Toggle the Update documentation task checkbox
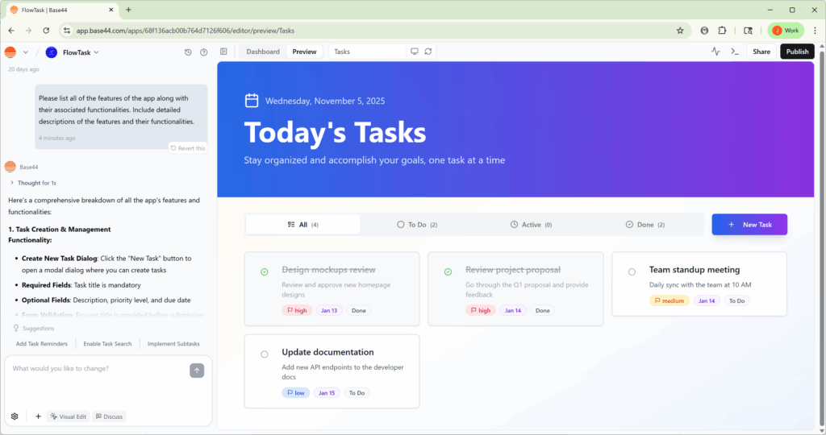Screen dimensions: 826x435 pos(265,354)
